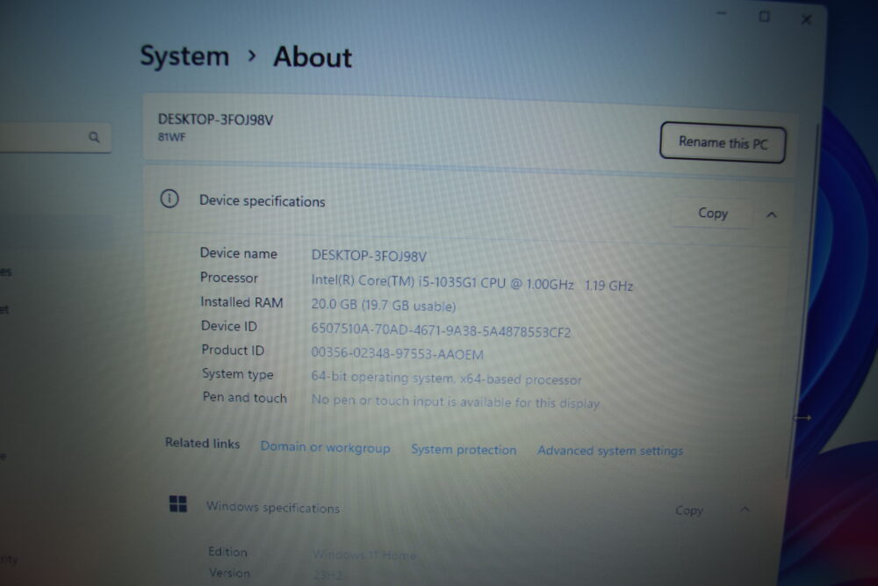This screenshot has width=878, height=586.
Task: Collapse the Device specifications section
Action: coord(772,214)
